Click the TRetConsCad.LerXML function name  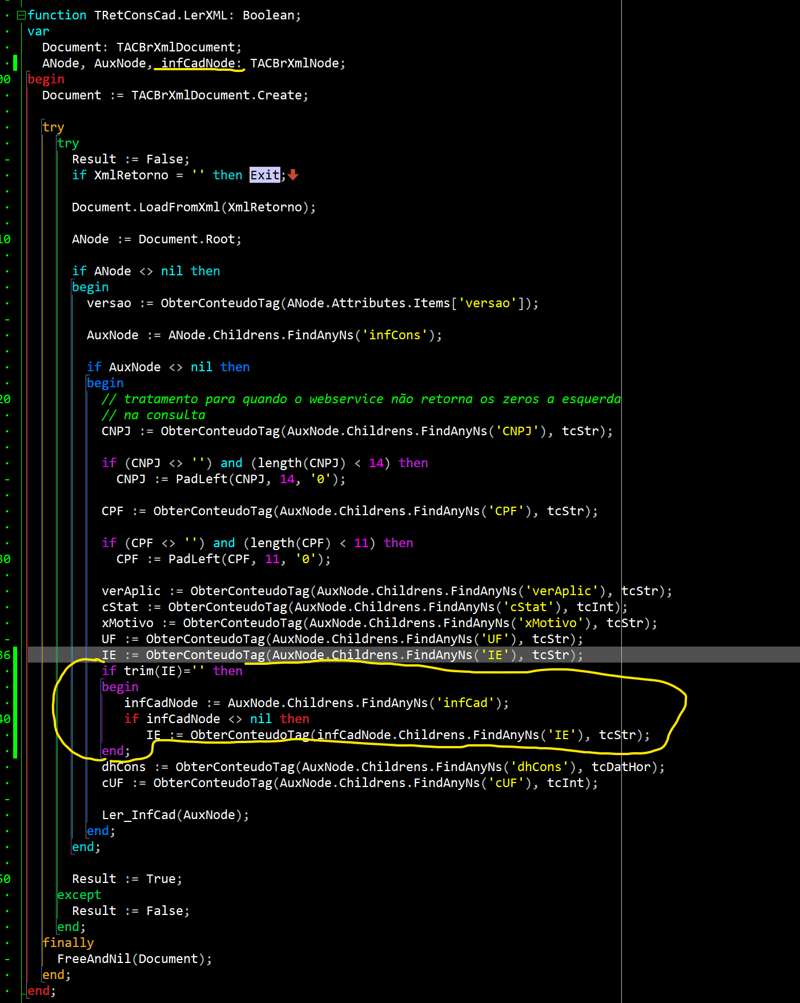(161, 15)
